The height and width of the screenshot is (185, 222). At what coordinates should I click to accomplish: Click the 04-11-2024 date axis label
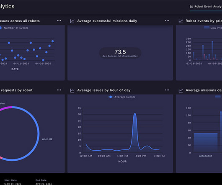[21, 64]
